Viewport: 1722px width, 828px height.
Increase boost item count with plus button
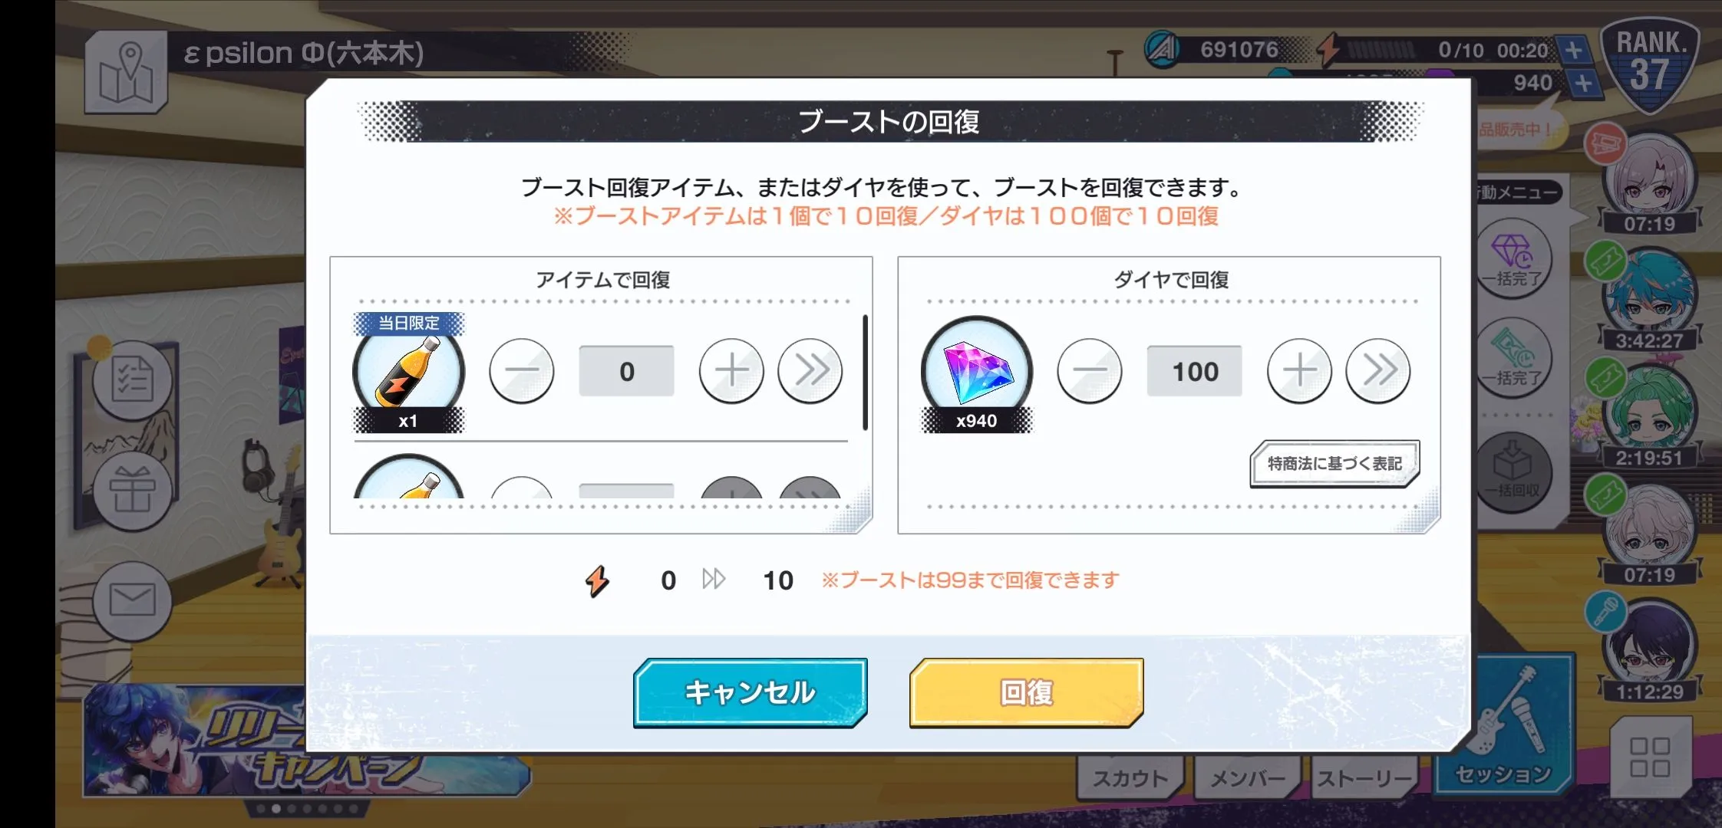[731, 371]
